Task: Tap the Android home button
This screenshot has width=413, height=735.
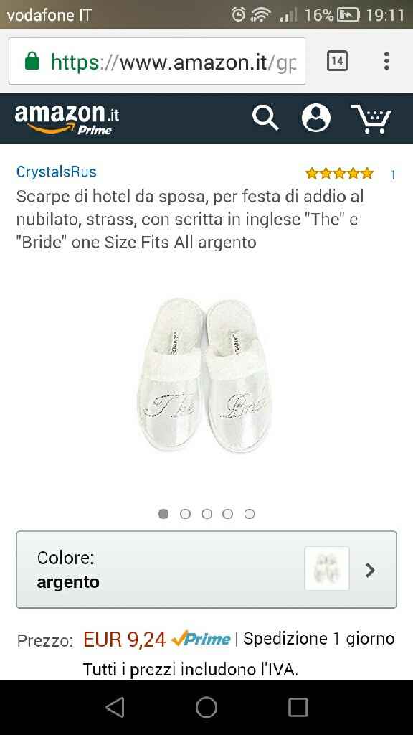Action: click(x=206, y=707)
